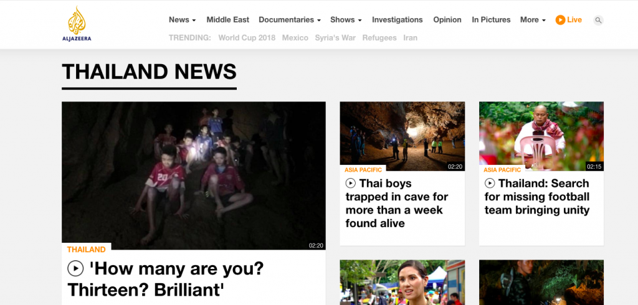This screenshot has width=638, height=305.
Task: Select Opinion in the navigation bar
Action: click(x=447, y=20)
